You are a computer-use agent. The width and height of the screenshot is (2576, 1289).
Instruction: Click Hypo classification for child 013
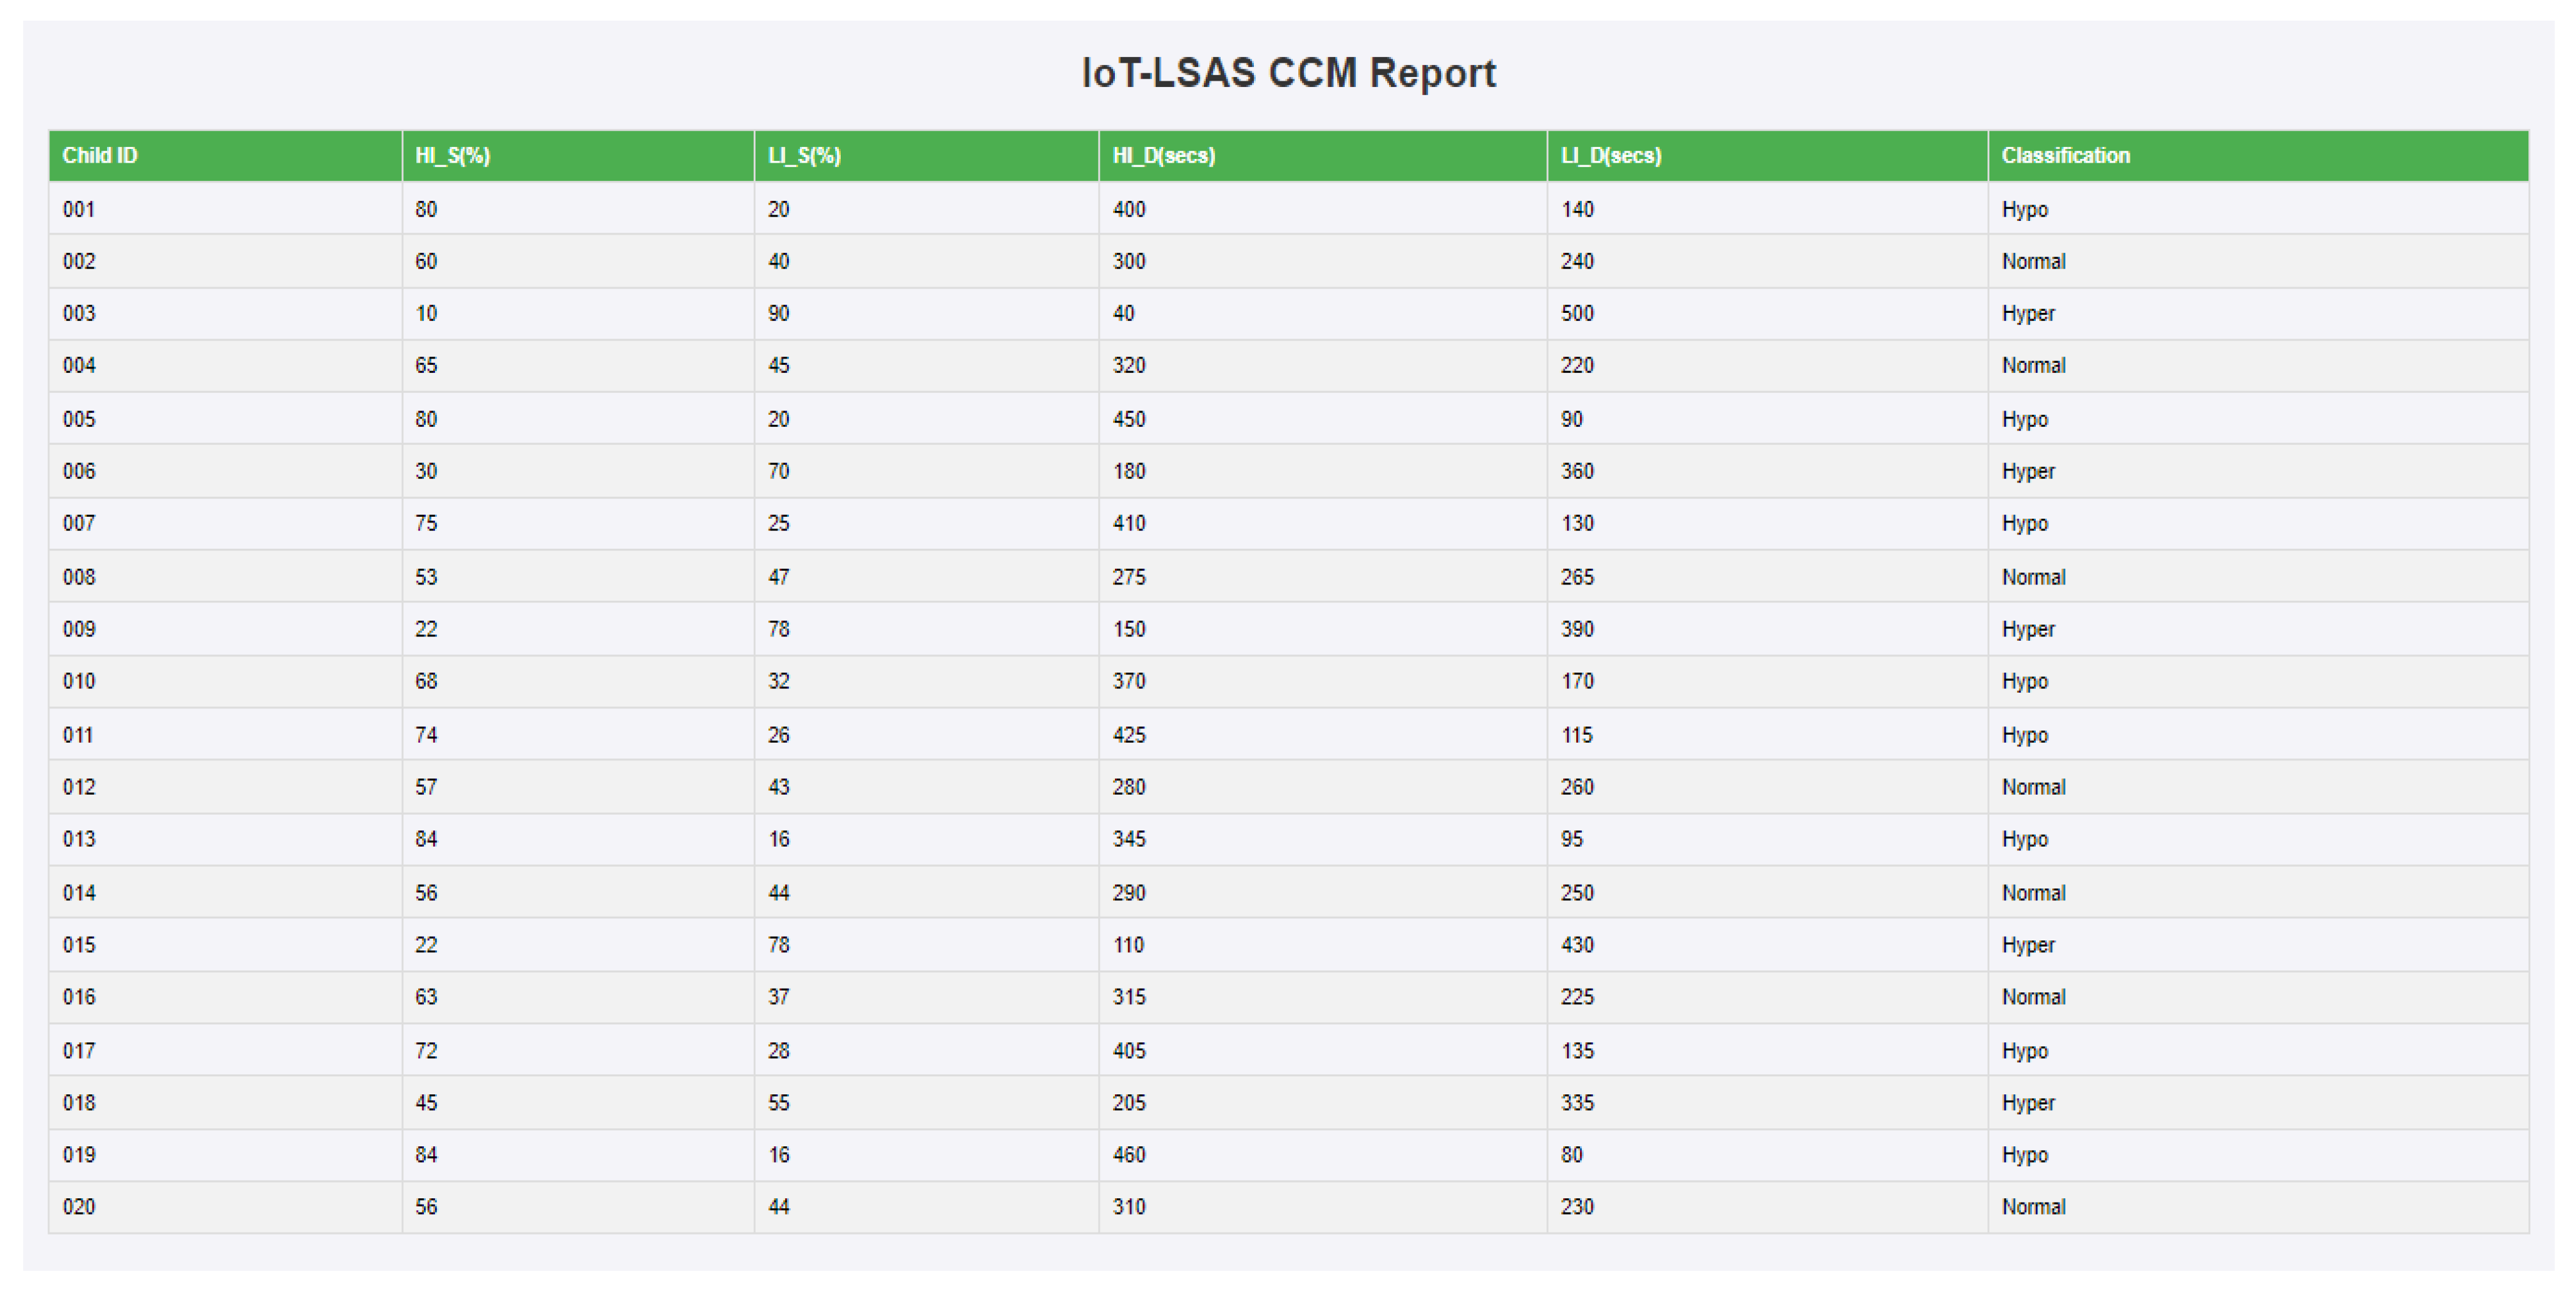pyautogui.click(x=2024, y=839)
